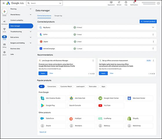
Task: Click Search all link
Action: [x=43, y=132]
